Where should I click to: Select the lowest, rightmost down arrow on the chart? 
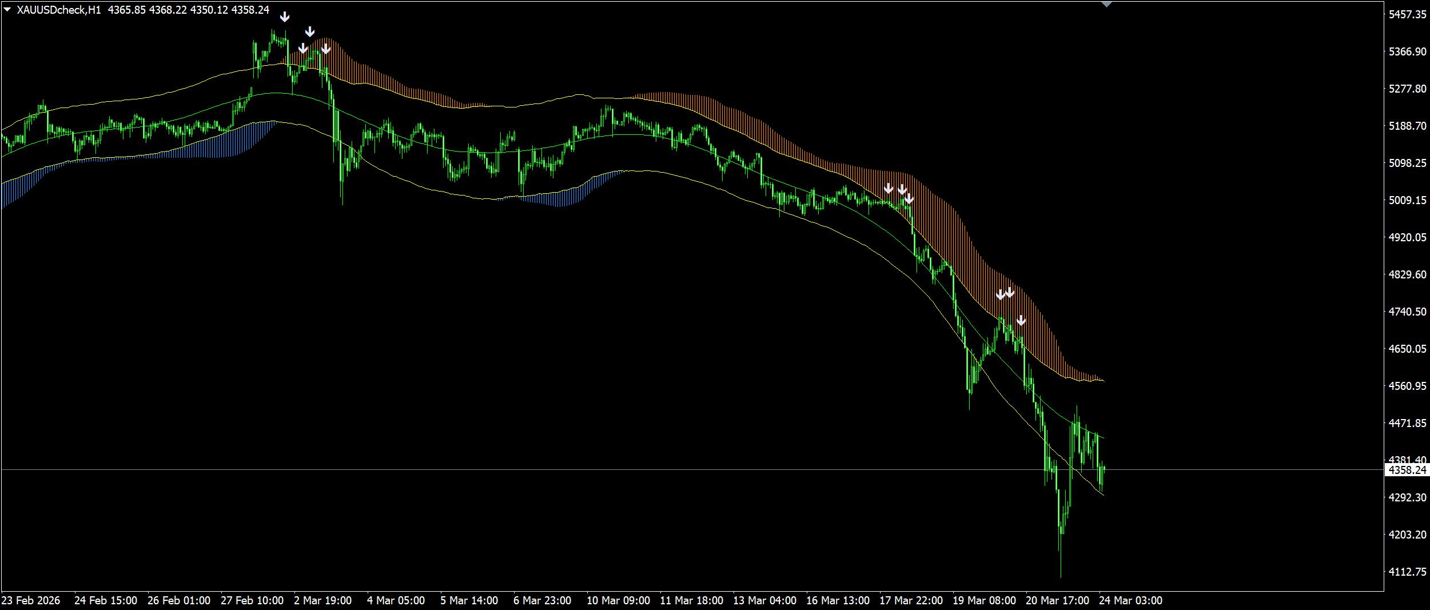[x=1021, y=321]
